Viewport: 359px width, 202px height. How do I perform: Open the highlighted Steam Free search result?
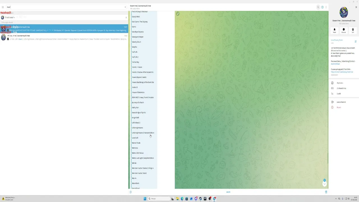coord(64,29)
